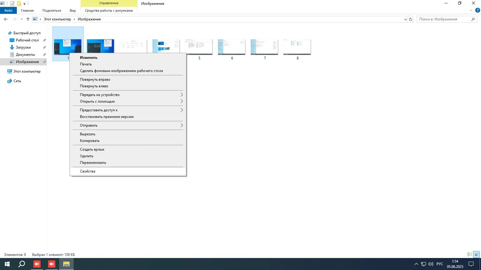Refresh the Изображения folder
This screenshot has height=270, width=481.
(411, 19)
